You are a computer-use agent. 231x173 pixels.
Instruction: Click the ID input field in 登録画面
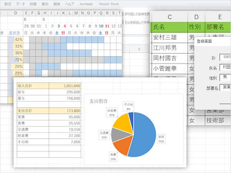pyautogui.click(x=225, y=57)
